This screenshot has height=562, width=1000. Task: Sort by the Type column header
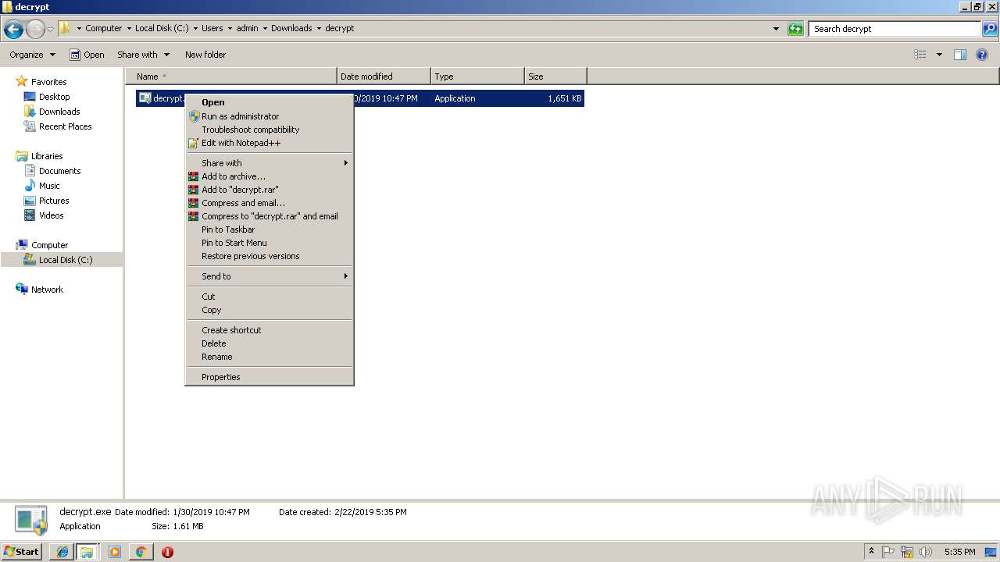tap(477, 76)
